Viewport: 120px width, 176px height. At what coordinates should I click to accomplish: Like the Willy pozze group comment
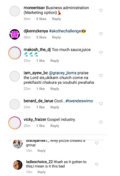coord(97,143)
